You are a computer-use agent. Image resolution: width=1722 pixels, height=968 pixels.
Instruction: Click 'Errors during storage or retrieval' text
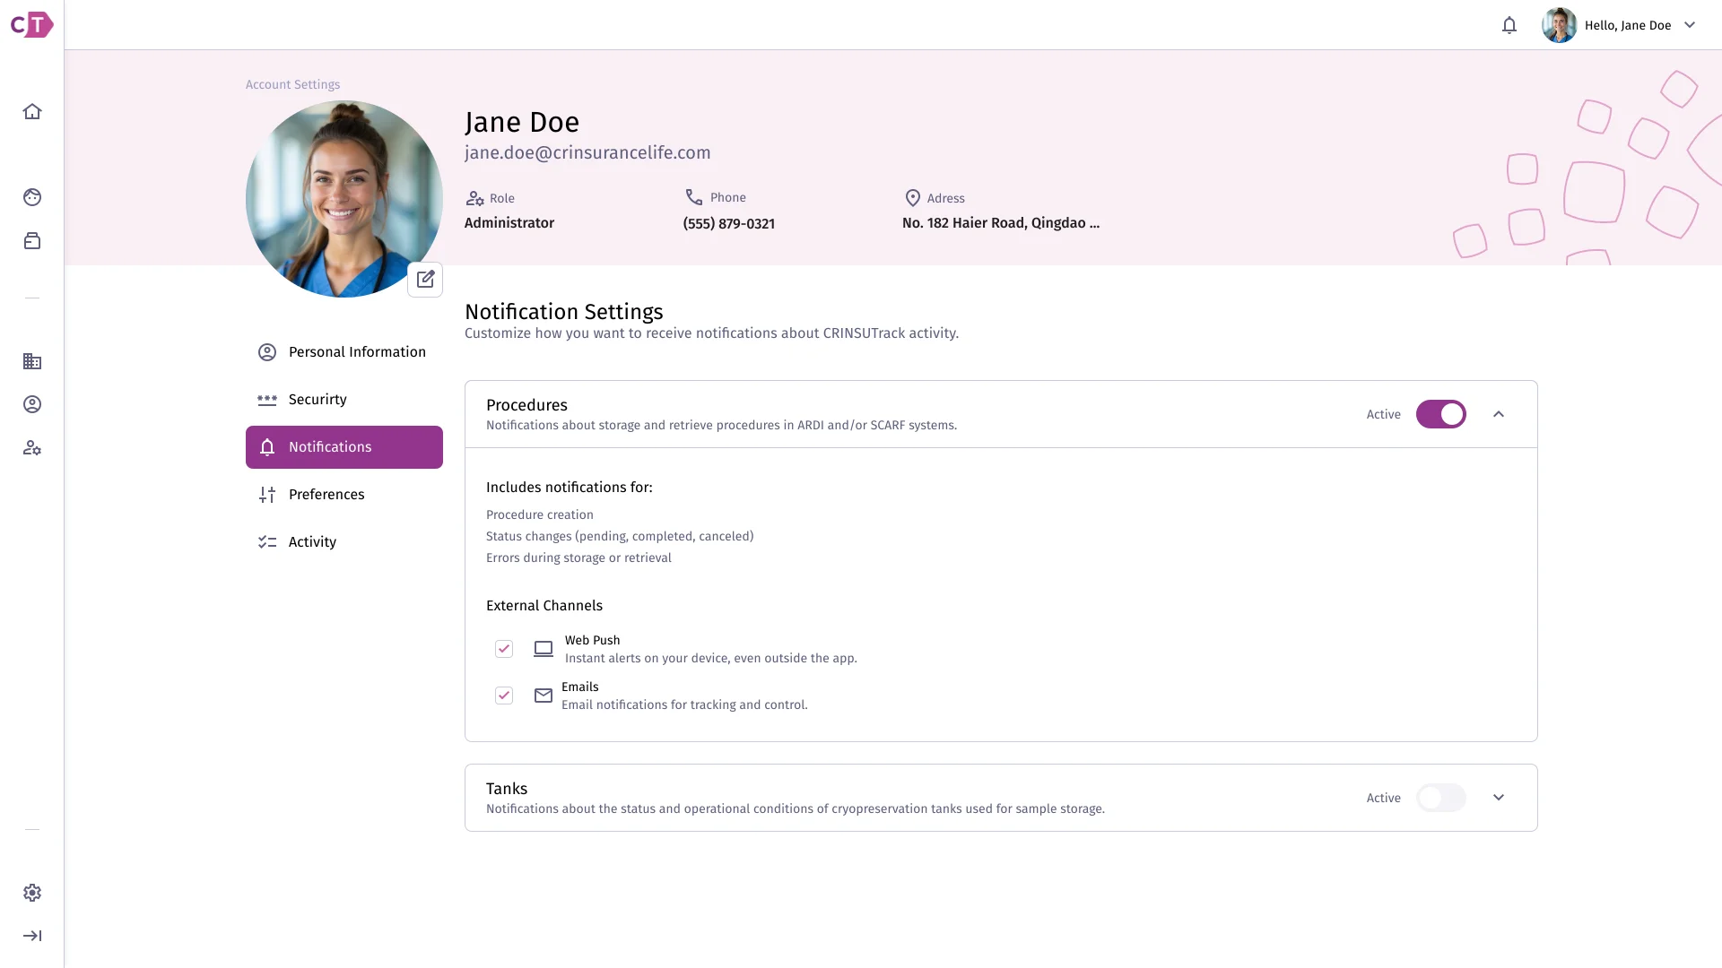[x=578, y=557]
